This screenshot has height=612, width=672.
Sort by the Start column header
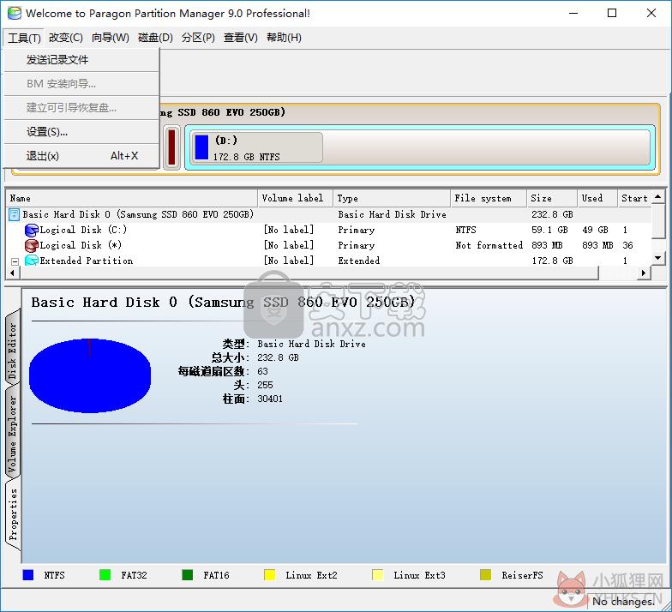pyautogui.click(x=634, y=199)
